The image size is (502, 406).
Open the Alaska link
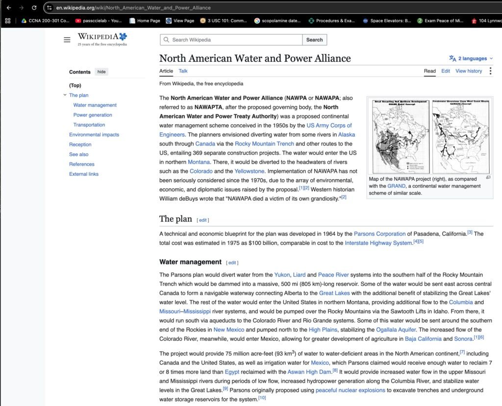347,135
